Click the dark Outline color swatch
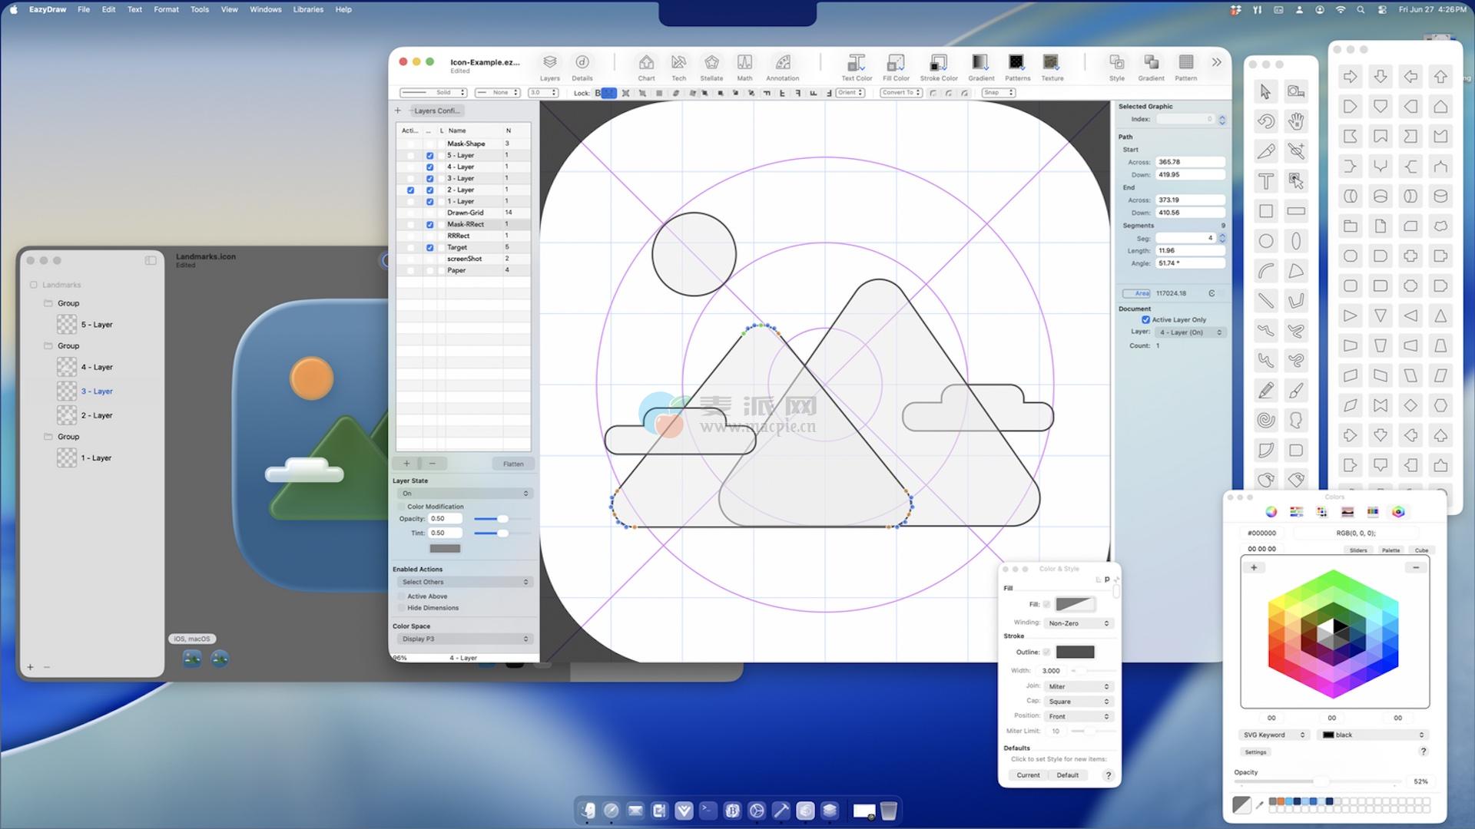The width and height of the screenshot is (1475, 829). [x=1075, y=652]
